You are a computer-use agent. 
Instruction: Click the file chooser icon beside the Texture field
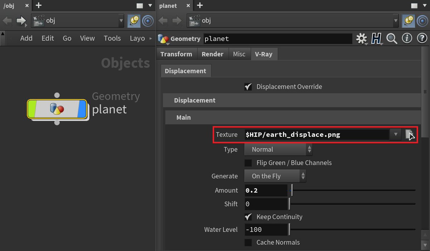click(x=408, y=134)
